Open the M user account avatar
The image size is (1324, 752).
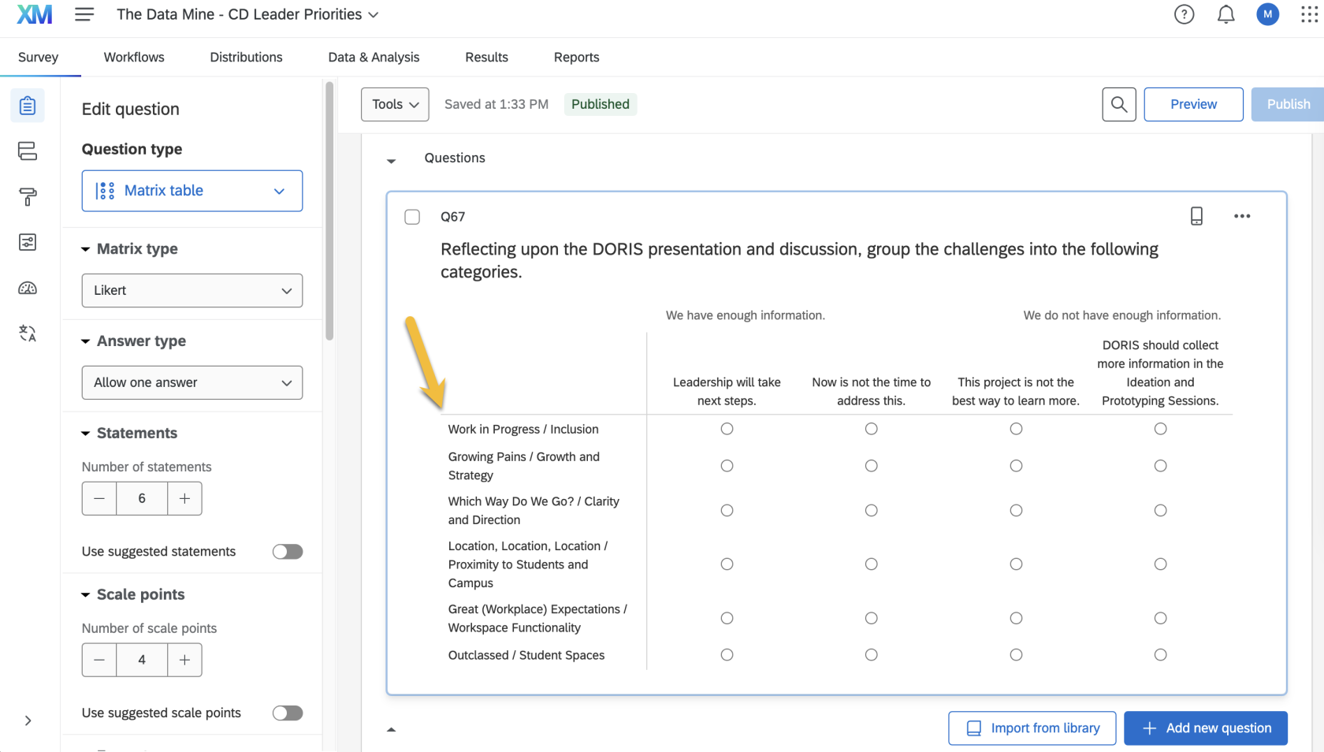coord(1267,14)
